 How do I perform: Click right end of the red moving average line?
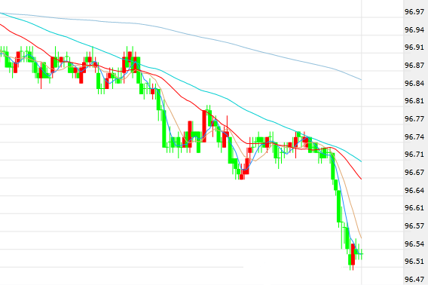click(361, 179)
